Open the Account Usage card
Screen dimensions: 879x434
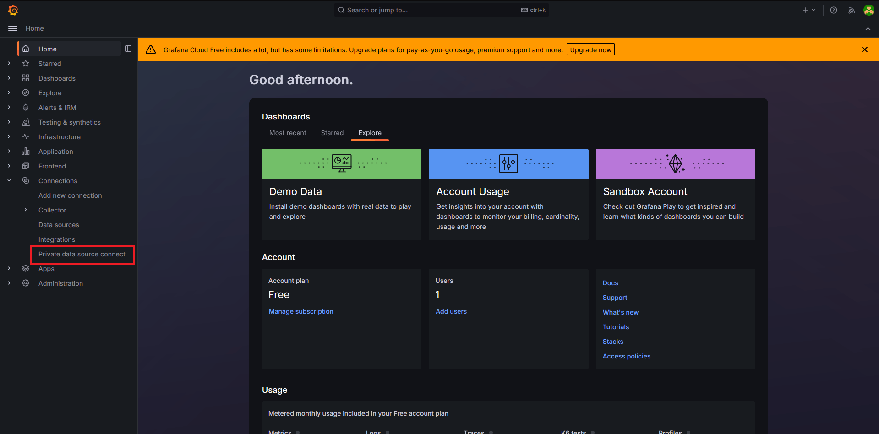point(508,194)
